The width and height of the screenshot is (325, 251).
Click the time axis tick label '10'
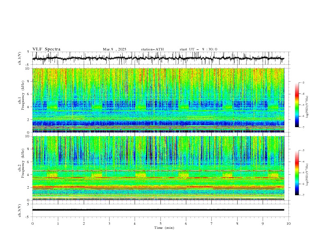tap(288, 224)
